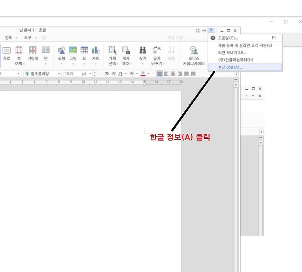Expand the 쪽 여백 dropdown arrow

[23, 64]
